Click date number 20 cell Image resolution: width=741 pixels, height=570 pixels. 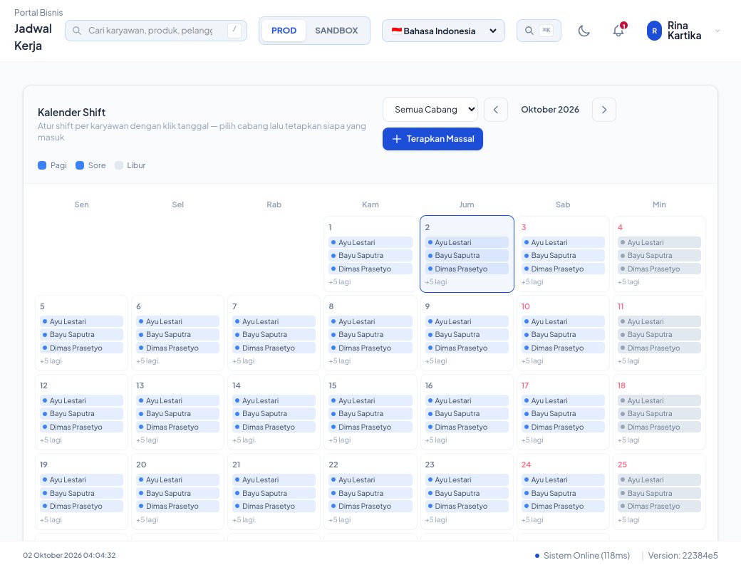pos(177,492)
